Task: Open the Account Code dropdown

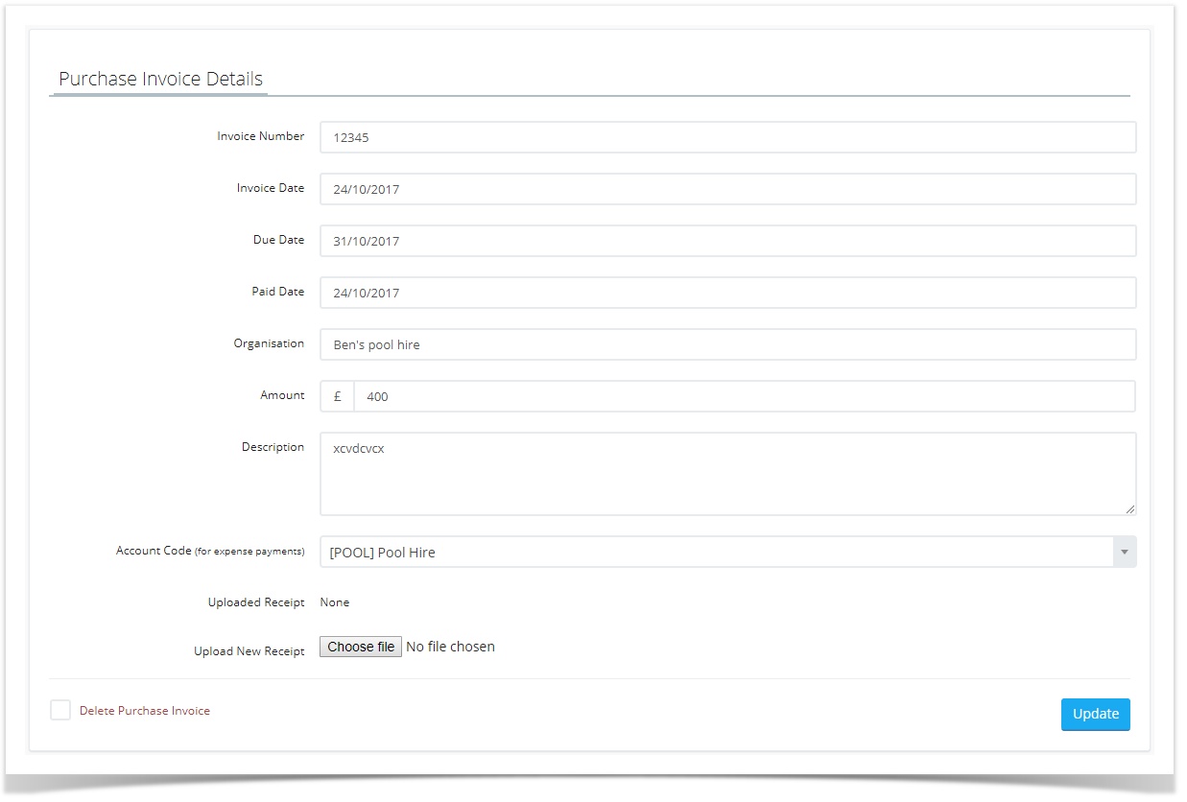Action: coord(727,552)
